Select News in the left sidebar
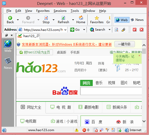The image size is (149, 135). tap(8, 63)
